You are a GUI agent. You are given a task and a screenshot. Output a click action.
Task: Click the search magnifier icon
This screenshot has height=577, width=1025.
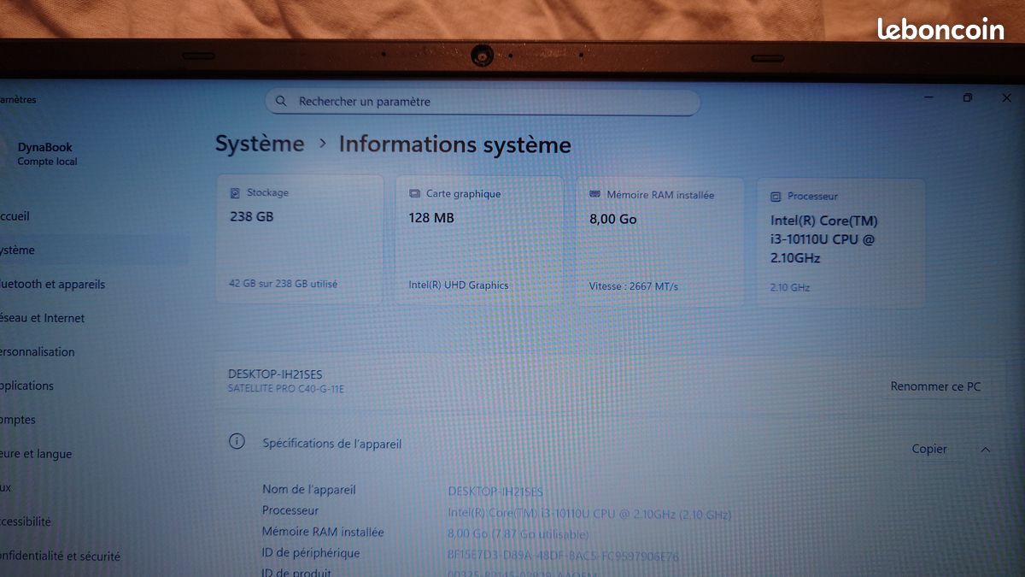[x=281, y=101]
